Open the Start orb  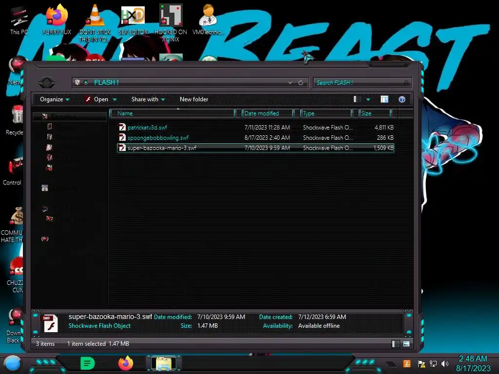12,363
